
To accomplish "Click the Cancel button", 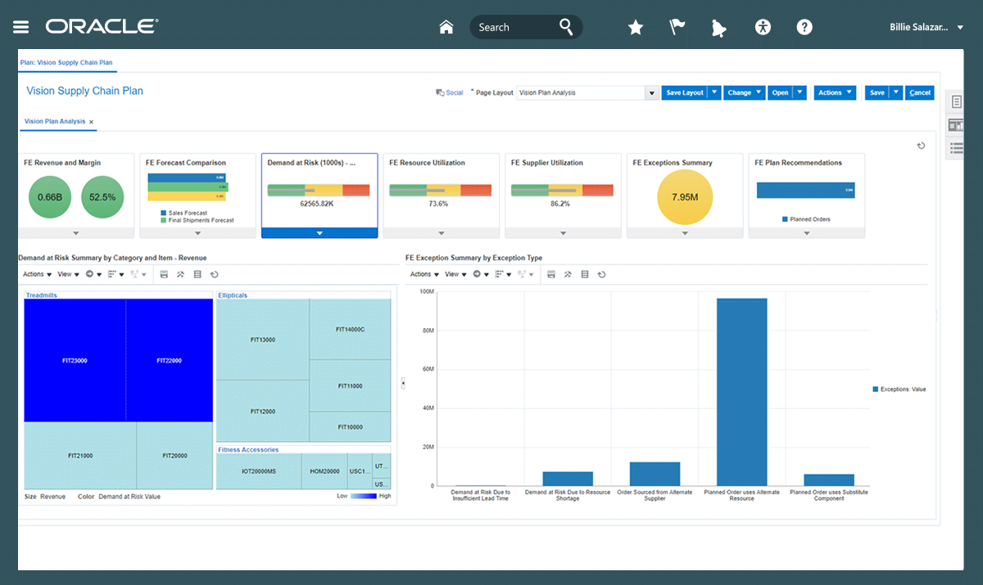I will (920, 92).
